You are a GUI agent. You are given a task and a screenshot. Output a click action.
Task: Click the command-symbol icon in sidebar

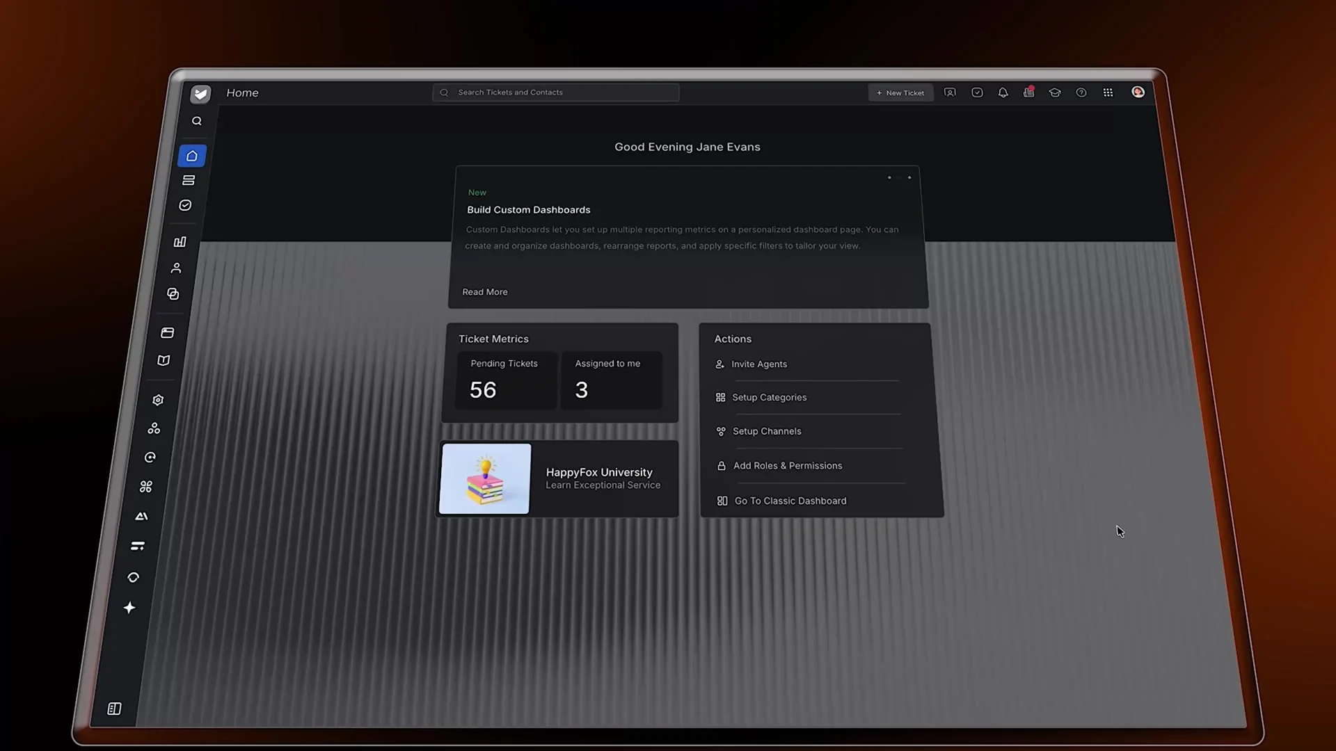coord(146,487)
